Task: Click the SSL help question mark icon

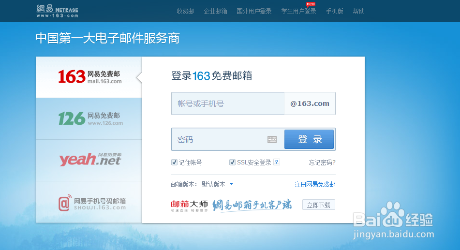Action: [x=276, y=162]
